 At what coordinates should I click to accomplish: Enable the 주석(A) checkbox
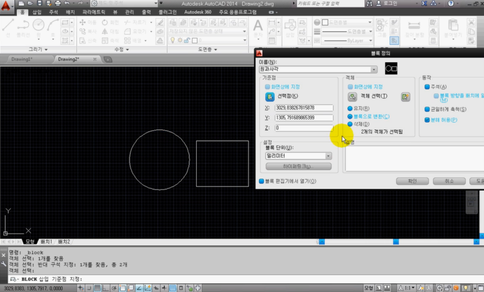(427, 87)
